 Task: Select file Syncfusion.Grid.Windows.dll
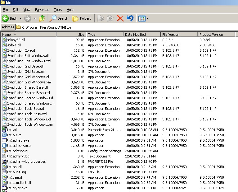tap(28, 77)
